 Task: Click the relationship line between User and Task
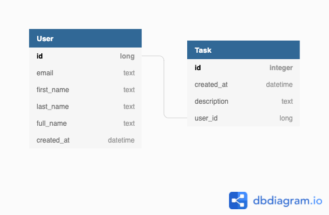164,87
